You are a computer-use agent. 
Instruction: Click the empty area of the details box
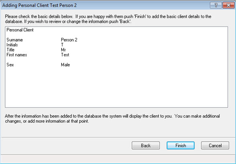(x=116, y=87)
